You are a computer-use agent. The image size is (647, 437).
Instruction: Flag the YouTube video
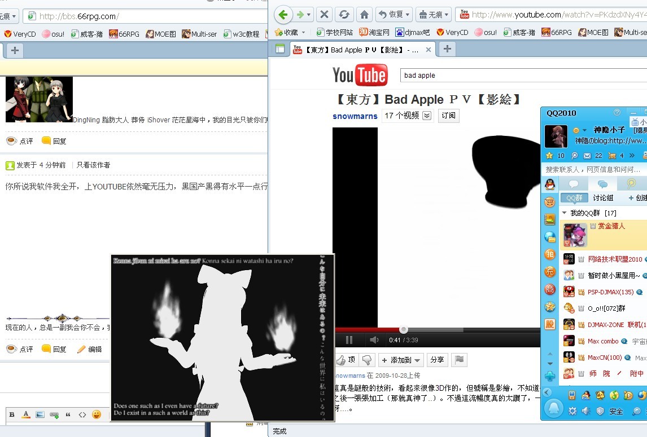459,360
